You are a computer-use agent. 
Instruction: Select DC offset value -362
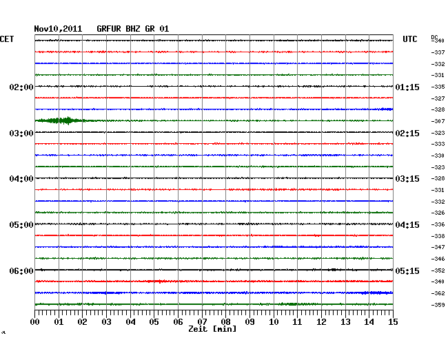pyautogui.click(x=438, y=293)
